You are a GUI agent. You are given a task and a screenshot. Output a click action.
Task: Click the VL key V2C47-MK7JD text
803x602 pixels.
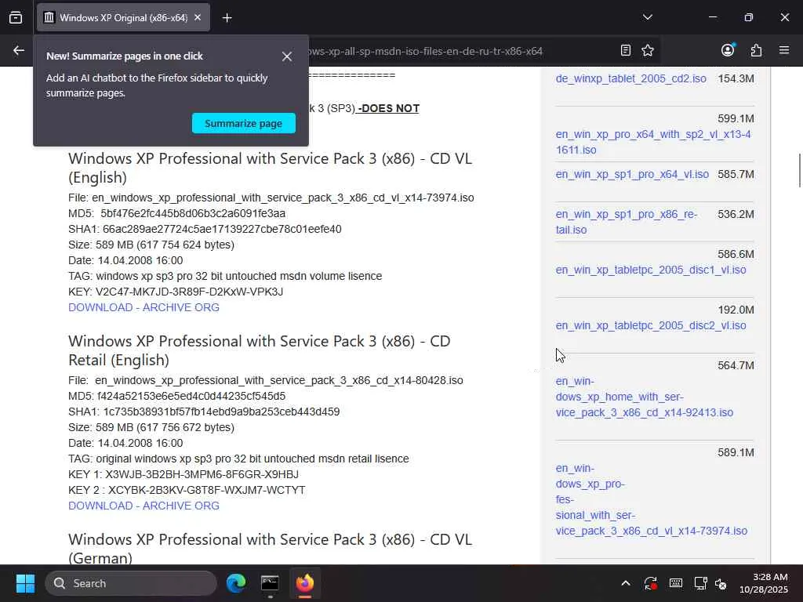189,292
